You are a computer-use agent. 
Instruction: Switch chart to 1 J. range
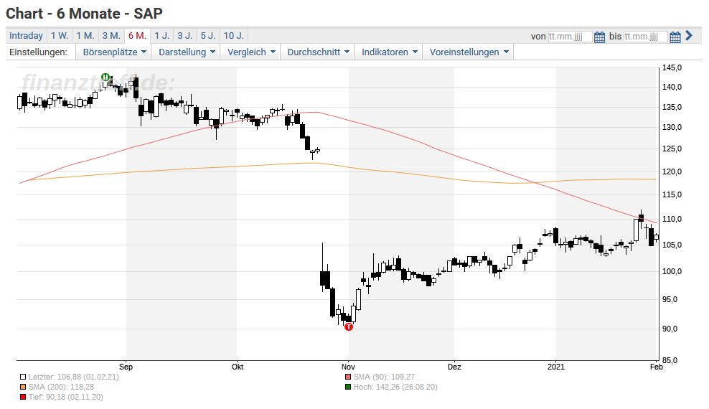[162, 36]
